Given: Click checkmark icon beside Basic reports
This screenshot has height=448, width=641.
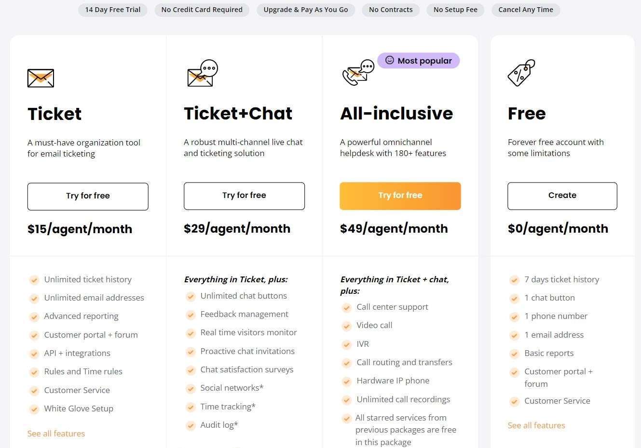Looking at the screenshot, I should (x=514, y=354).
